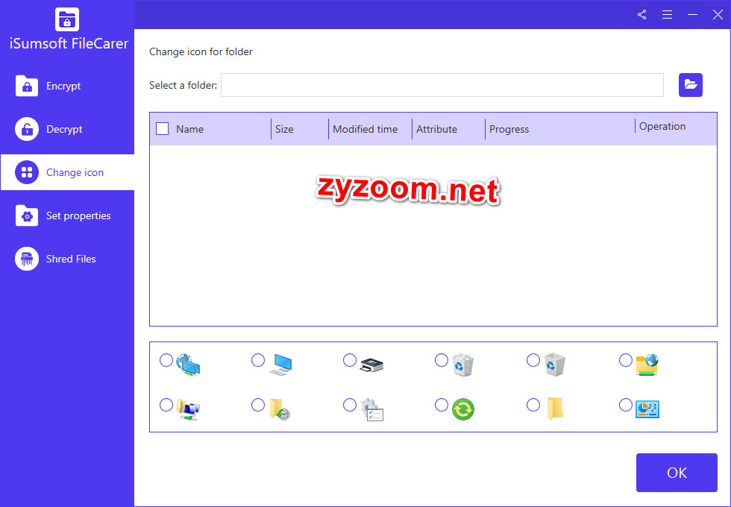This screenshot has width=731, height=507.
Task: Click the gear checklist icon image
Action: pos(372,409)
